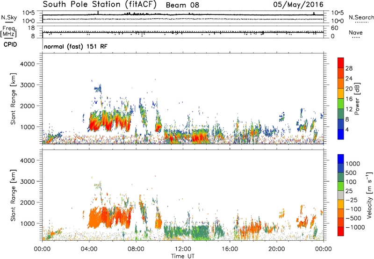Image resolution: width=374 pixels, height=259 pixels.
Task: Click the Velocity [m s-1] colorbar title
Action: point(369,195)
